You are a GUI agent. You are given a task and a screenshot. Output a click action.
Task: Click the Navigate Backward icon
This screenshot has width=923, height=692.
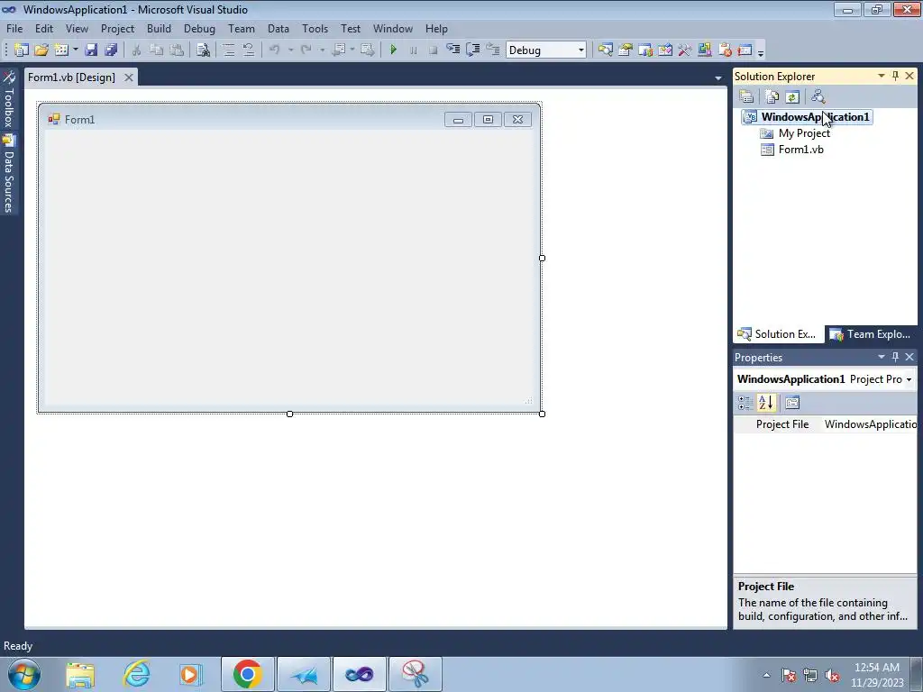point(339,50)
